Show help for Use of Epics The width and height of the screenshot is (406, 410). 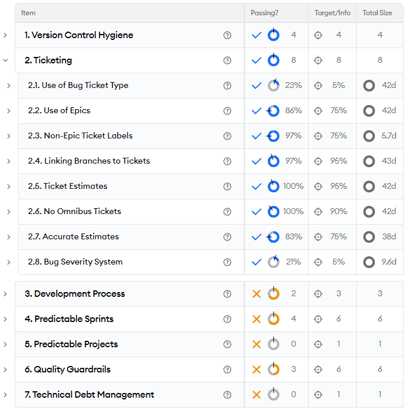click(x=227, y=111)
